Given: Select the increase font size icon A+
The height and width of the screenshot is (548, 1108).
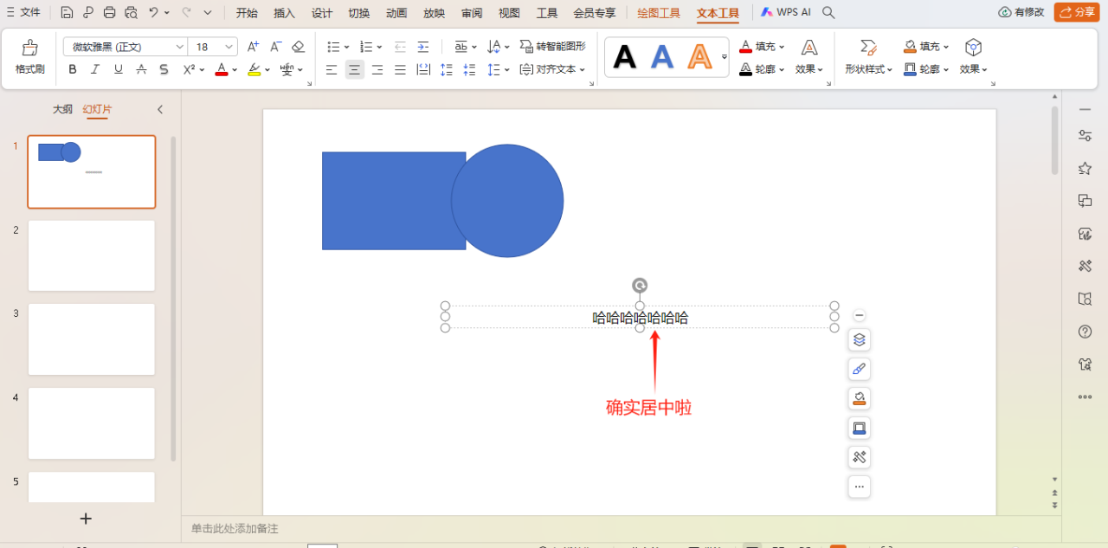Looking at the screenshot, I should point(250,46).
